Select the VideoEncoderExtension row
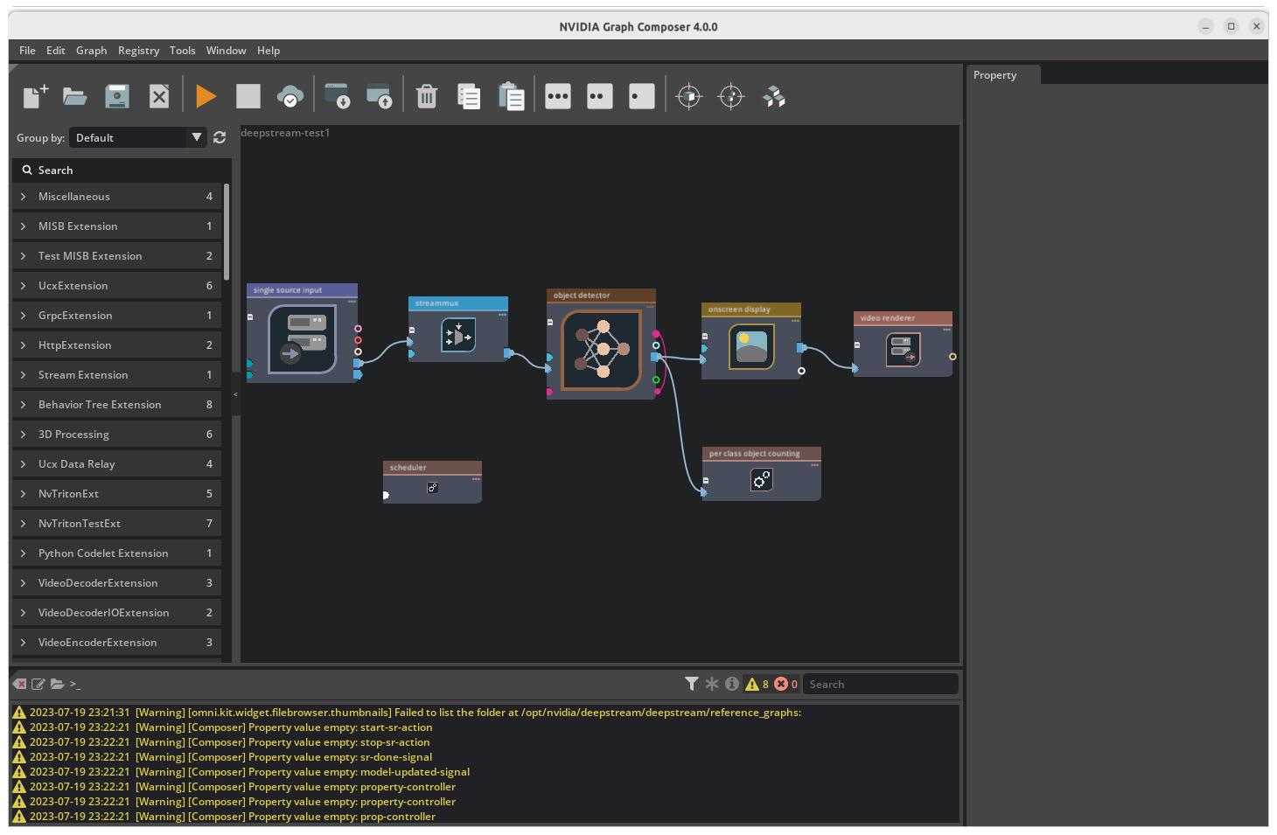This screenshot has height=835, width=1277. tap(117, 643)
